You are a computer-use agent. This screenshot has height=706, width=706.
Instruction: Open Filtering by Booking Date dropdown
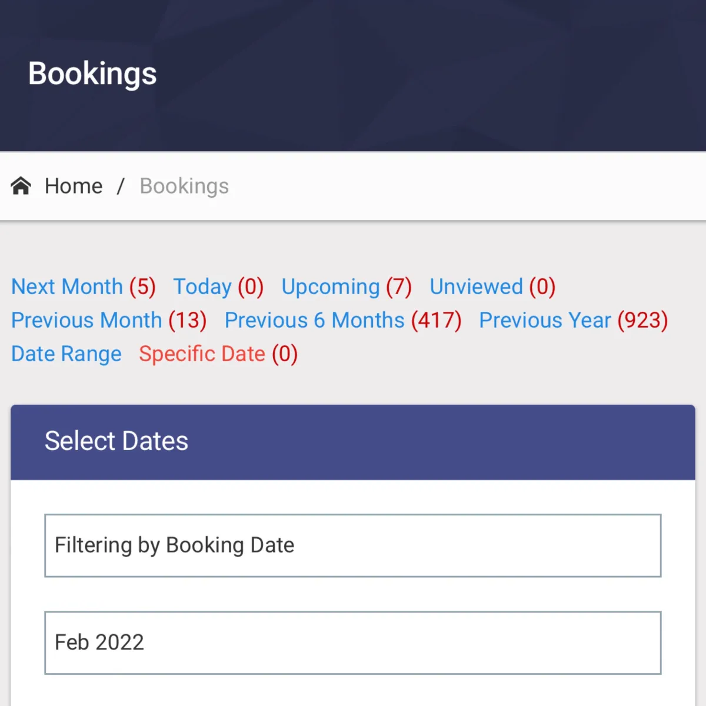point(353,545)
